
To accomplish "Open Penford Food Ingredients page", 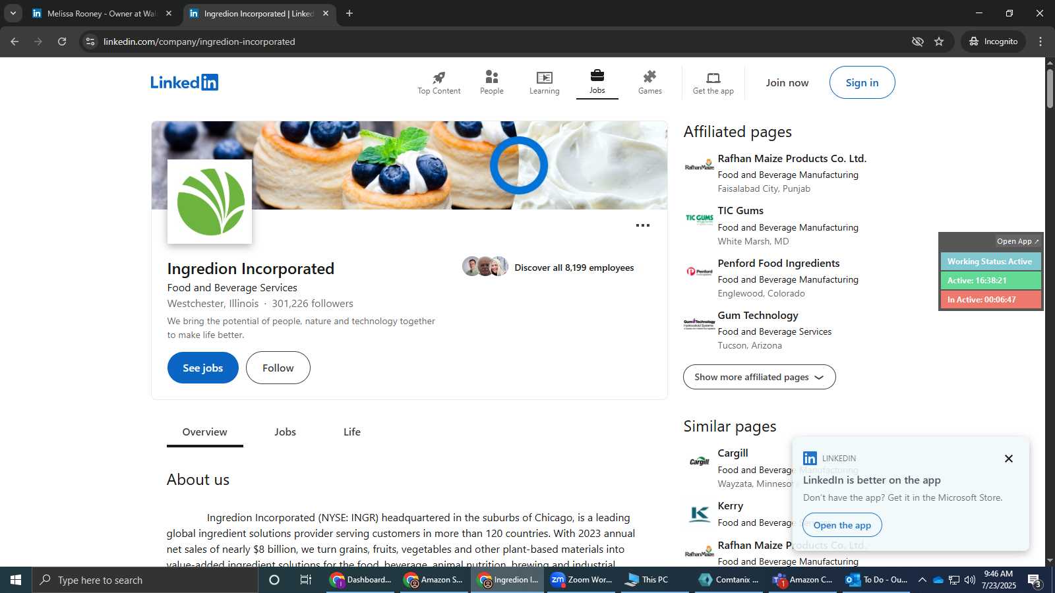I will 778,264.
